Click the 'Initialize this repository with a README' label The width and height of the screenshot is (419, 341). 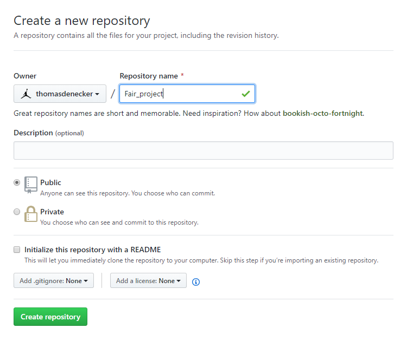pos(93,250)
